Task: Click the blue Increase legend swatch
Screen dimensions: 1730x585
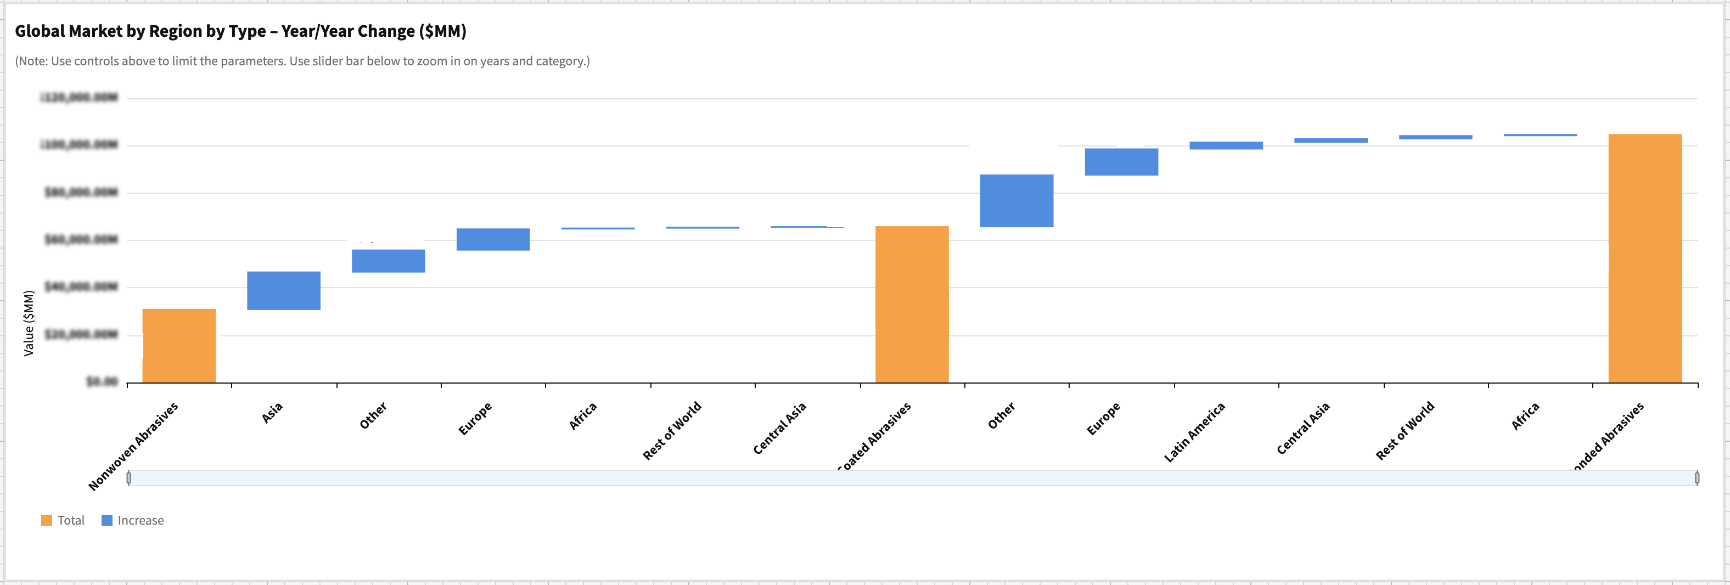Action: click(x=107, y=521)
